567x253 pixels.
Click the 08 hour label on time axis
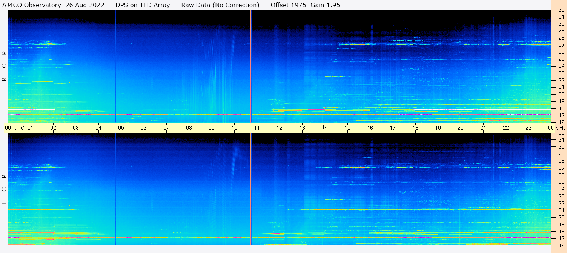(189, 128)
